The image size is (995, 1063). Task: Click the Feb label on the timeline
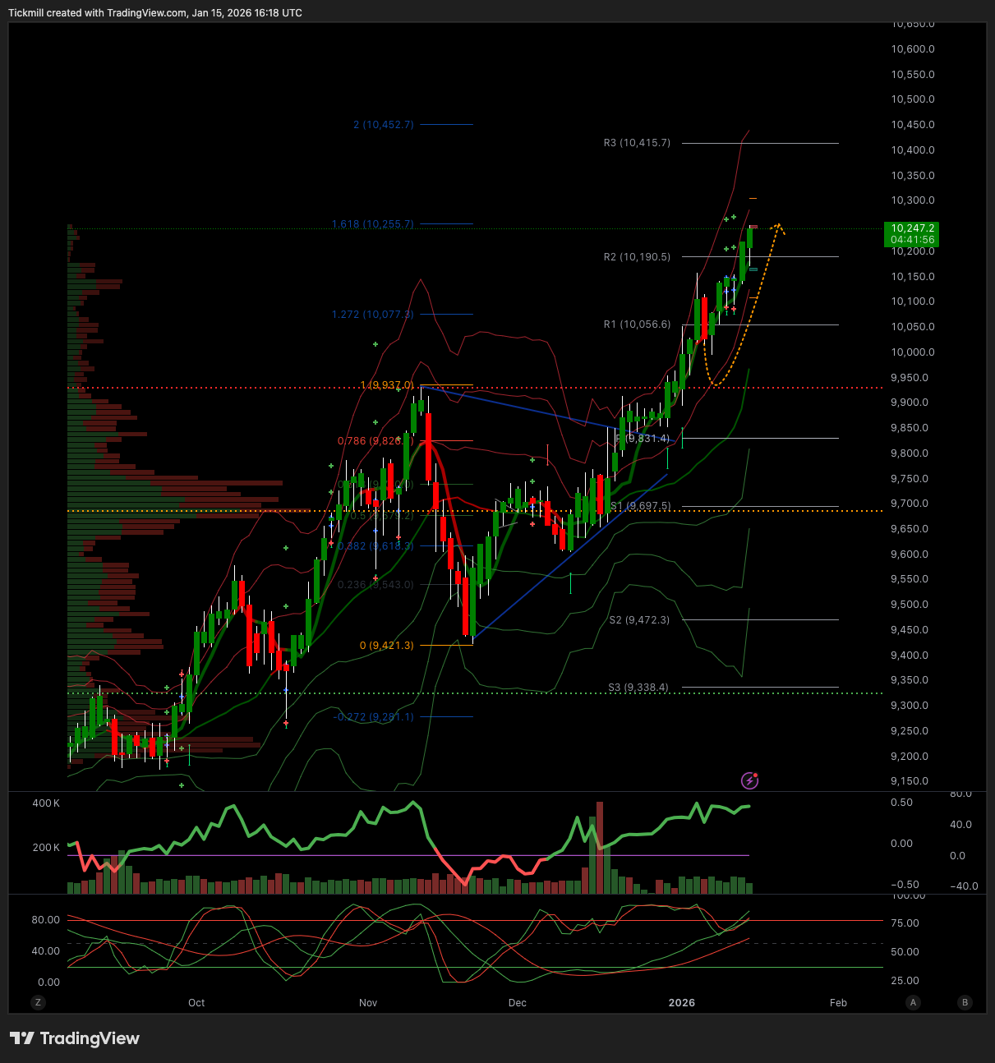click(x=838, y=1002)
